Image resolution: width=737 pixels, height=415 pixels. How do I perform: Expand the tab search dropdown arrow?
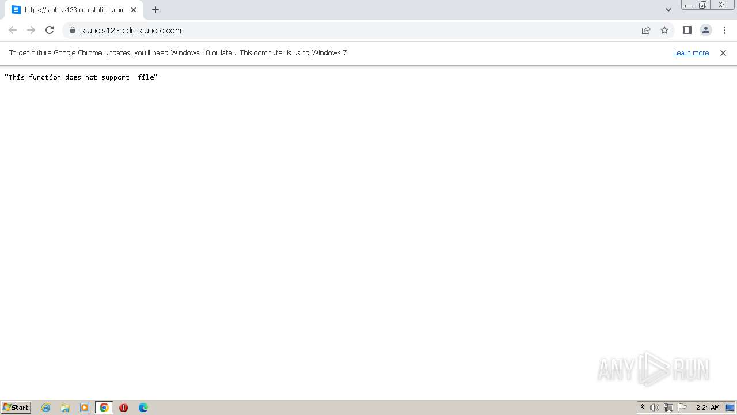pos(668,10)
